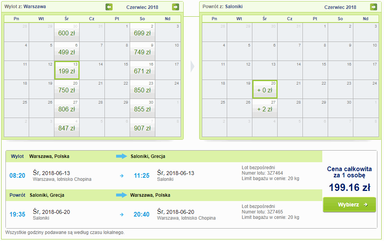Select the 749 zł departure on June 9
This screenshot has width=384, height=241.
pyautogui.click(x=142, y=52)
